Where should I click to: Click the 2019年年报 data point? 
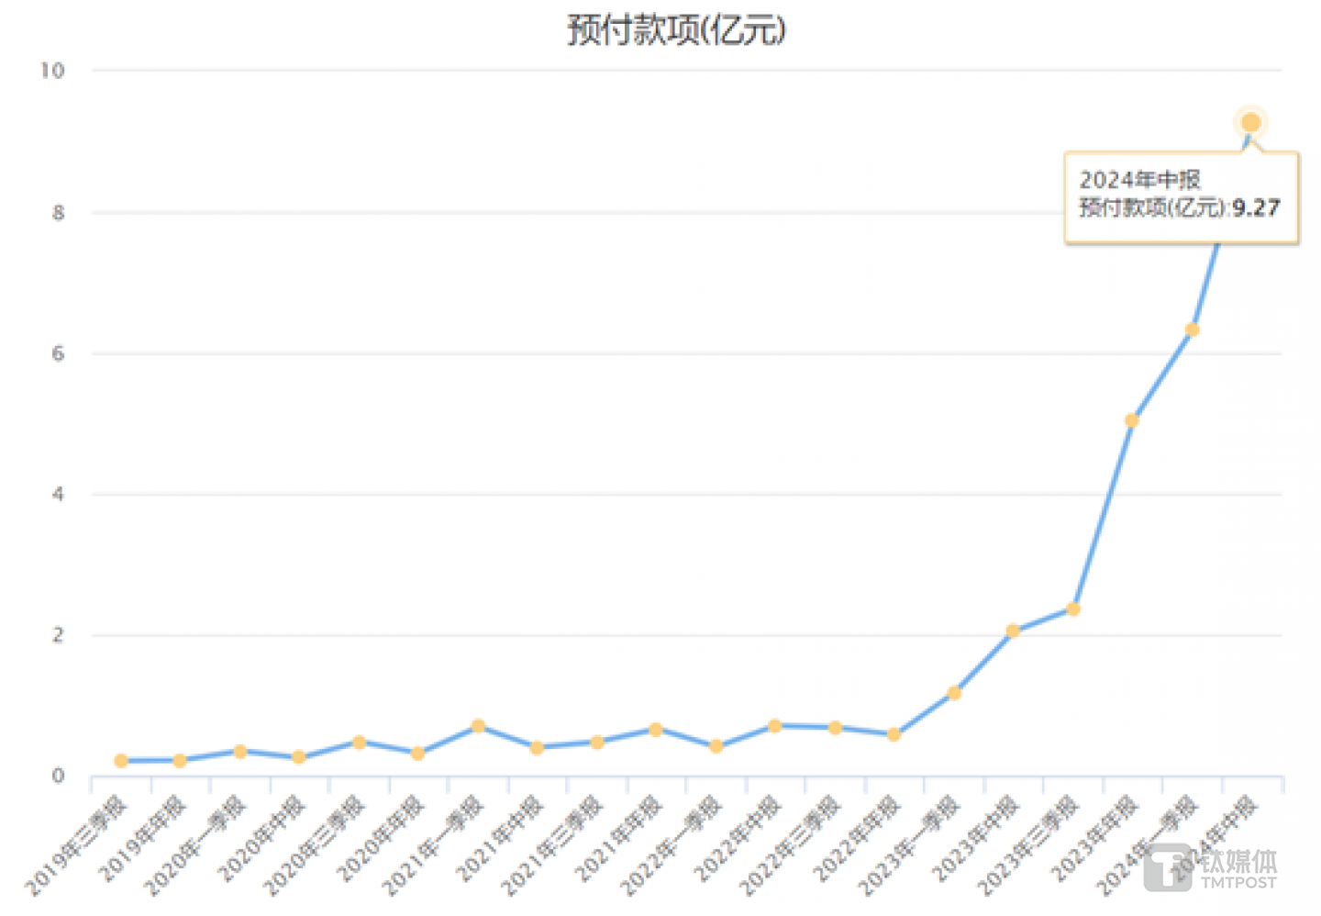(181, 760)
